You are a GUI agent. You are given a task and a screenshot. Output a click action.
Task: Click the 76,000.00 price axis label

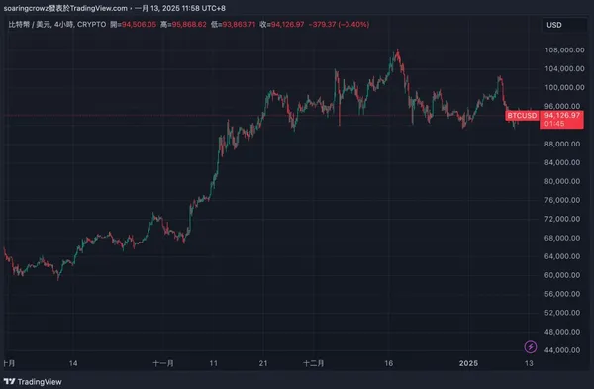(562, 200)
